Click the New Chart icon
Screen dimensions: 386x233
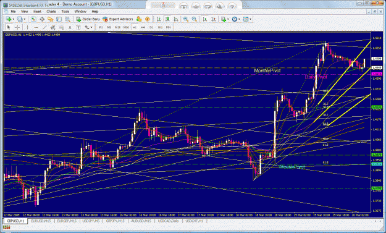[x=9, y=19]
